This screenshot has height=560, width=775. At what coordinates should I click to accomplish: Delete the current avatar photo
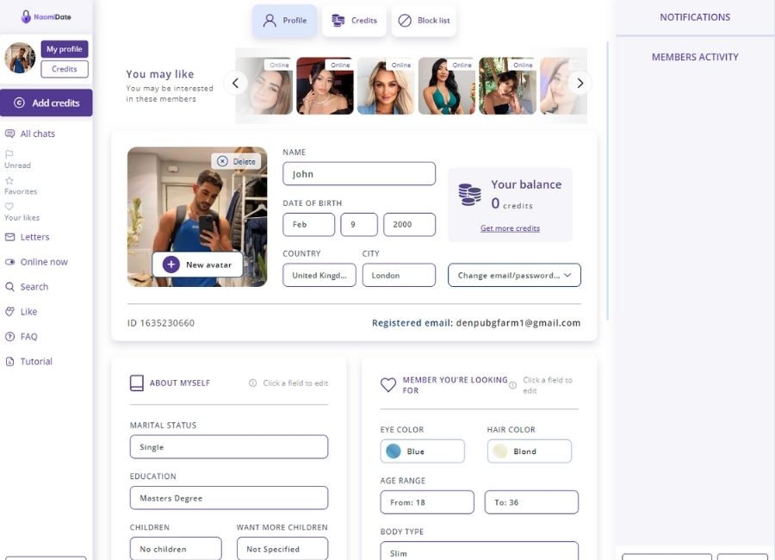236,161
